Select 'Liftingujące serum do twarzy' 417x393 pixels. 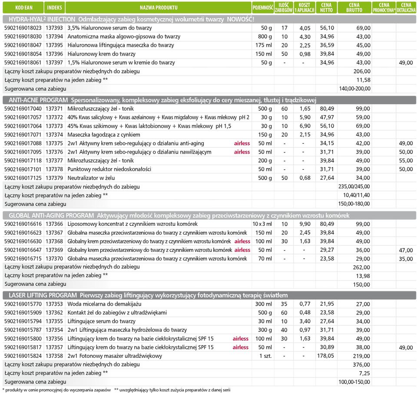tap(101, 321)
